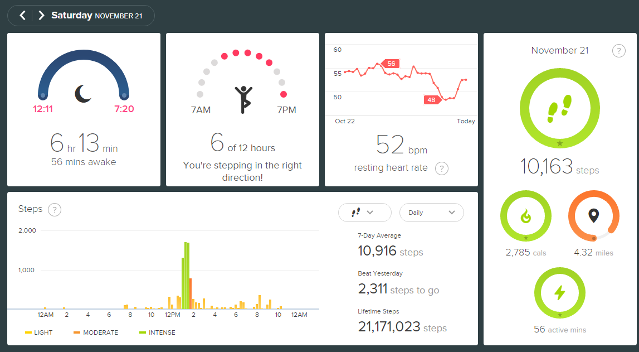Click the 7:20 wake time
This screenshot has height=352, width=639.
coord(124,109)
